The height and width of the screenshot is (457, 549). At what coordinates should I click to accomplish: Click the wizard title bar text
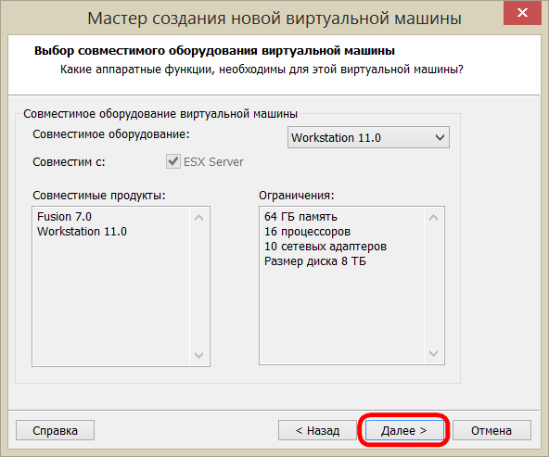[x=274, y=19]
